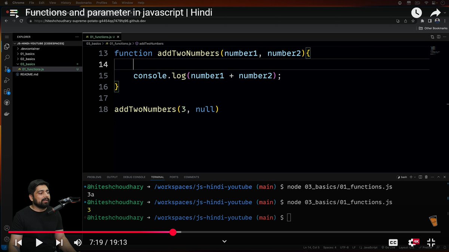Open the VS Code Explorer files icon
Image resolution: width=449 pixels, height=252 pixels.
pyautogui.click(x=7, y=47)
